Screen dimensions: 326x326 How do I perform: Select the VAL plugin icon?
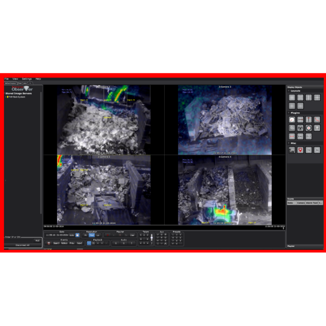click(x=300, y=136)
